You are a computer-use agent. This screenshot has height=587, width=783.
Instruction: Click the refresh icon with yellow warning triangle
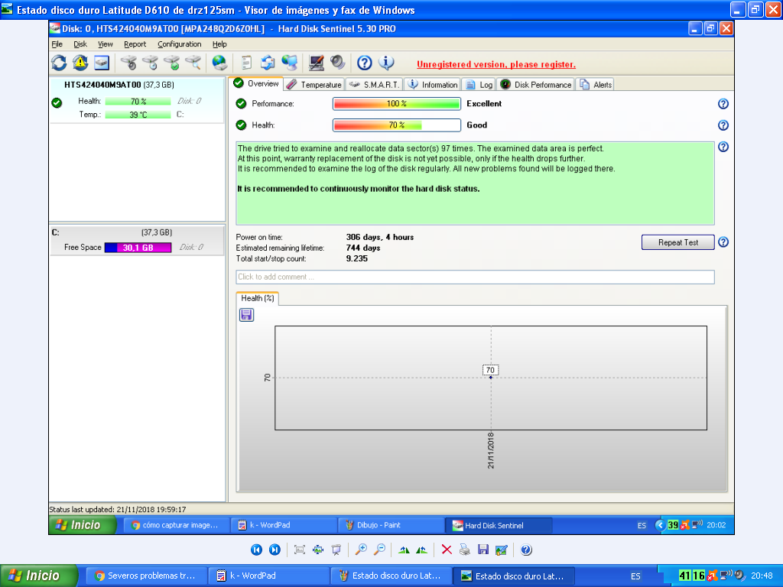tap(80, 63)
